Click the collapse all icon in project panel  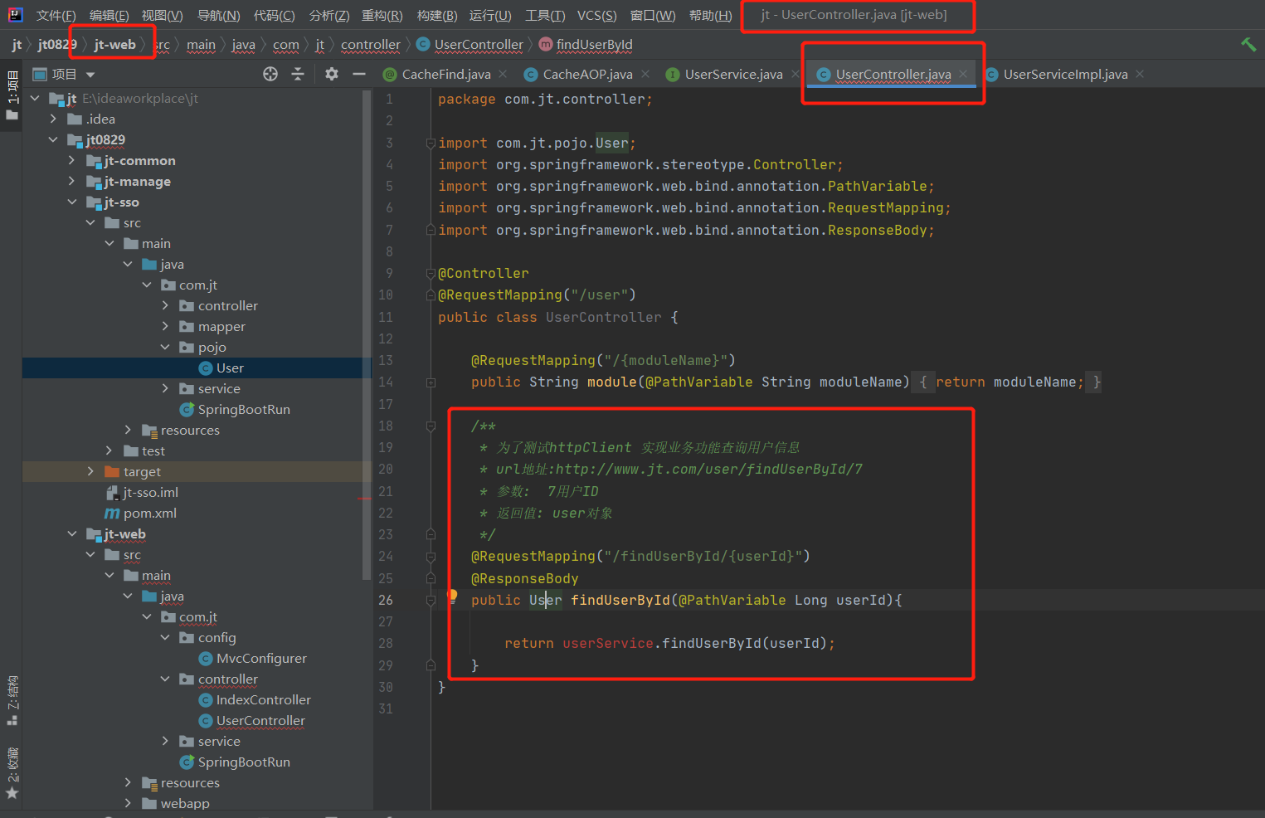point(298,74)
